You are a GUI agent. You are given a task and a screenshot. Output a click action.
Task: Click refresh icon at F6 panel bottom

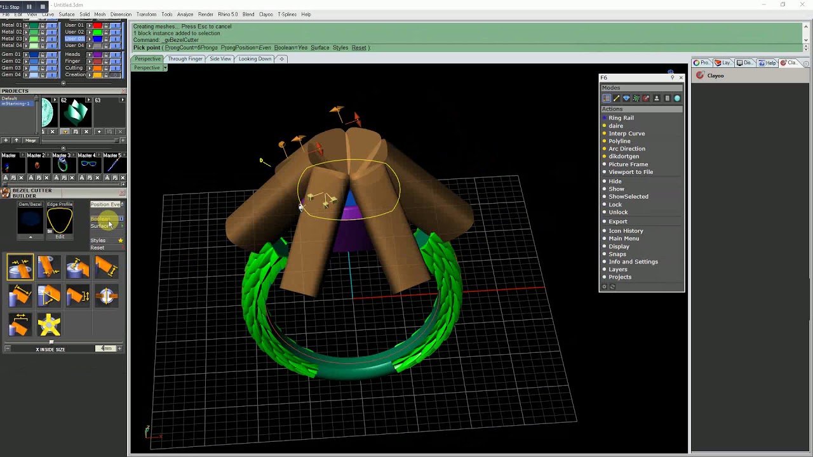pyautogui.click(x=612, y=287)
